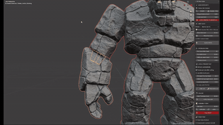
Task: Click the Wall Thickness value field
Action: click(207, 96)
